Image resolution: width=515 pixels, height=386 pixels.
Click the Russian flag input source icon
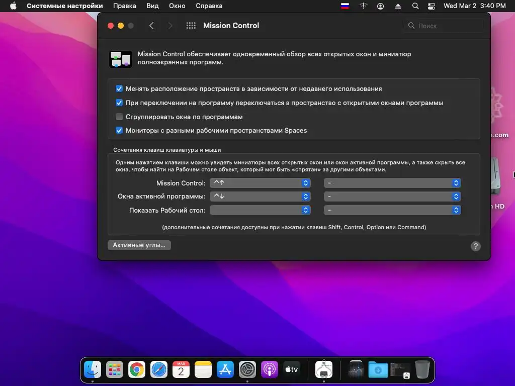click(345, 6)
